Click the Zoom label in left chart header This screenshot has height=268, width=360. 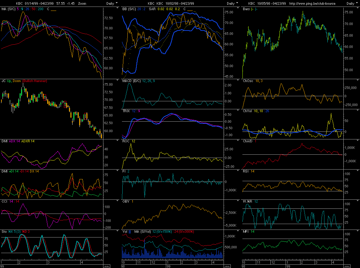pyautogui.click(x=82, y=3)
